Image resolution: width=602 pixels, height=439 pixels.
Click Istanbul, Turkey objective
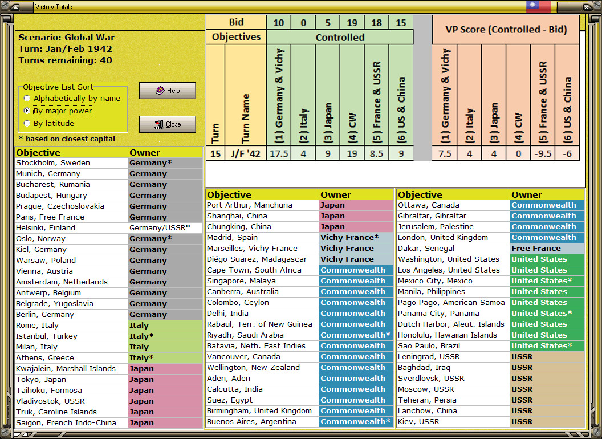(71, 336)
